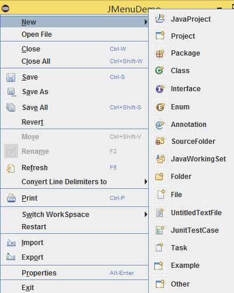Viewport: 234px width, 293px height.
Task: Expand Convert Line Delimiters to submenu arrow
Action: pyautogui.click(x=146, y=182)
